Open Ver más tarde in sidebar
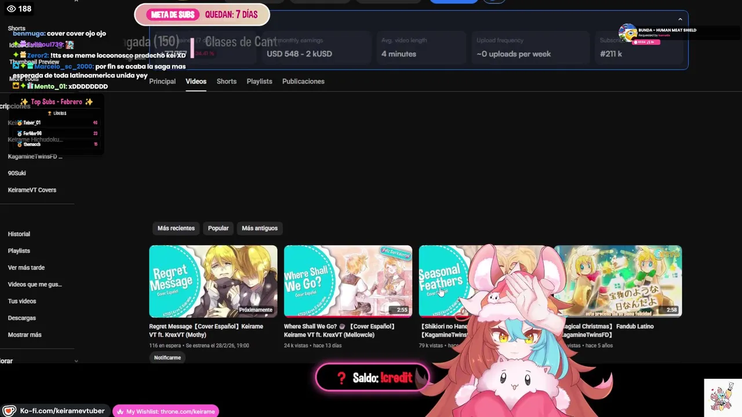 click(26, 268)
